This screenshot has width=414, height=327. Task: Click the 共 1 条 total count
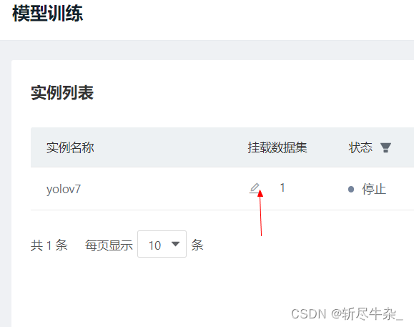[49, 245]
